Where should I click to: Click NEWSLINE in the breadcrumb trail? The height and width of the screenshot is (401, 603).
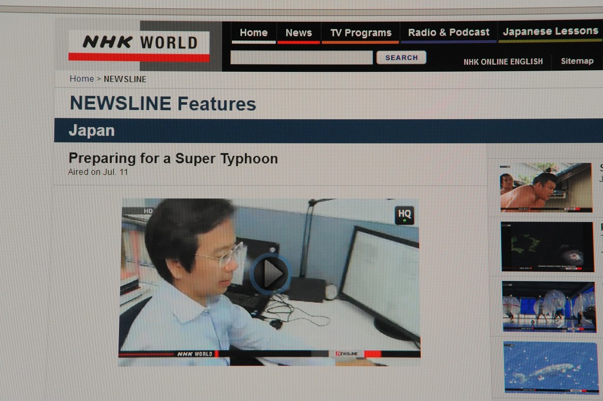[x=125, y=79]
